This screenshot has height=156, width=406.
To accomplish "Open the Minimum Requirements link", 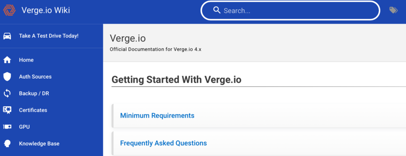I will point(157,115).
